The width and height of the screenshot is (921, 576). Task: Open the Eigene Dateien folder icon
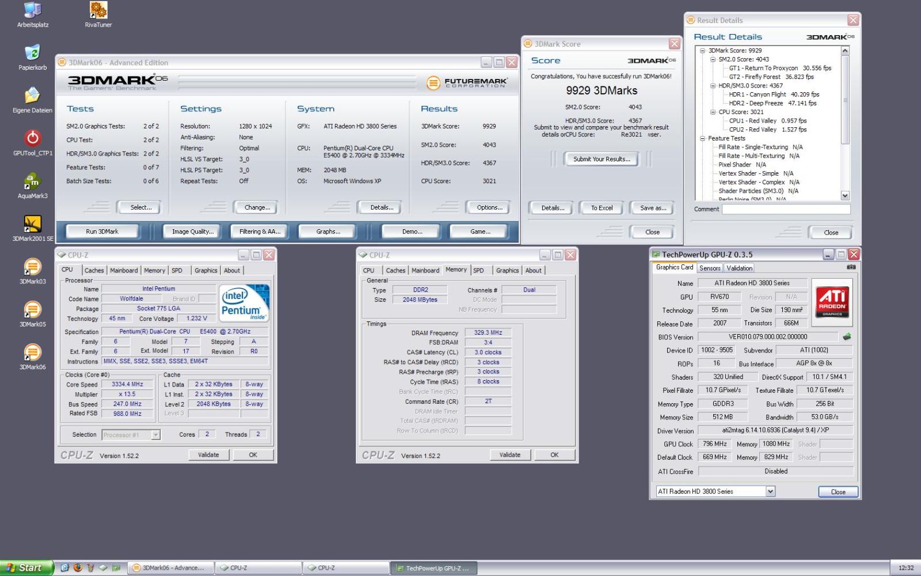coord(33,100)
